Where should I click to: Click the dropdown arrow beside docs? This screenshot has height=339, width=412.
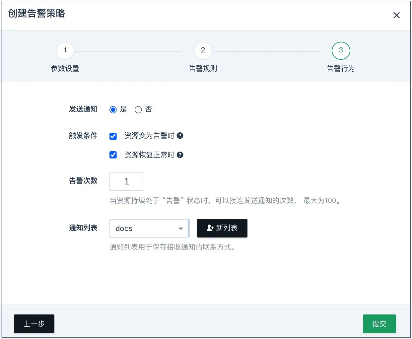[x=180, y=228]
